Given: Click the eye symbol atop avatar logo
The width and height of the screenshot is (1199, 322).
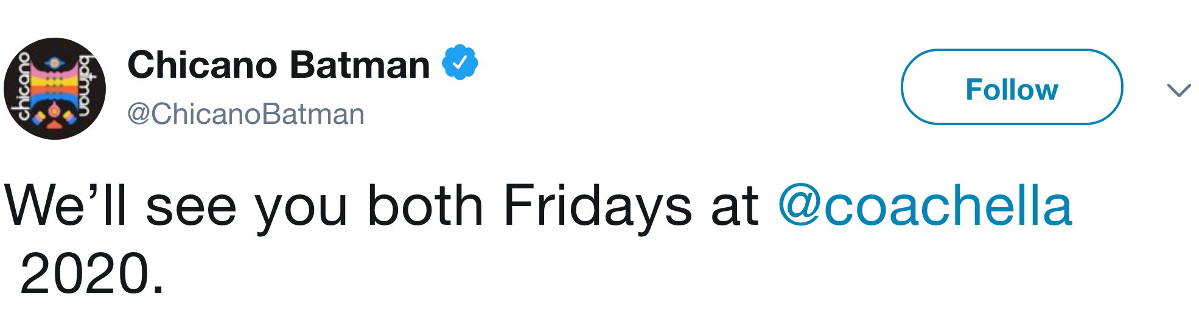Looking at the screenshot, I should pos(55,62).
